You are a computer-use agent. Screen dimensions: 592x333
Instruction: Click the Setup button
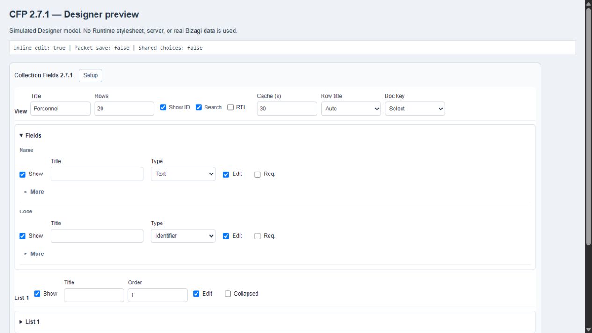coord(90,76)
